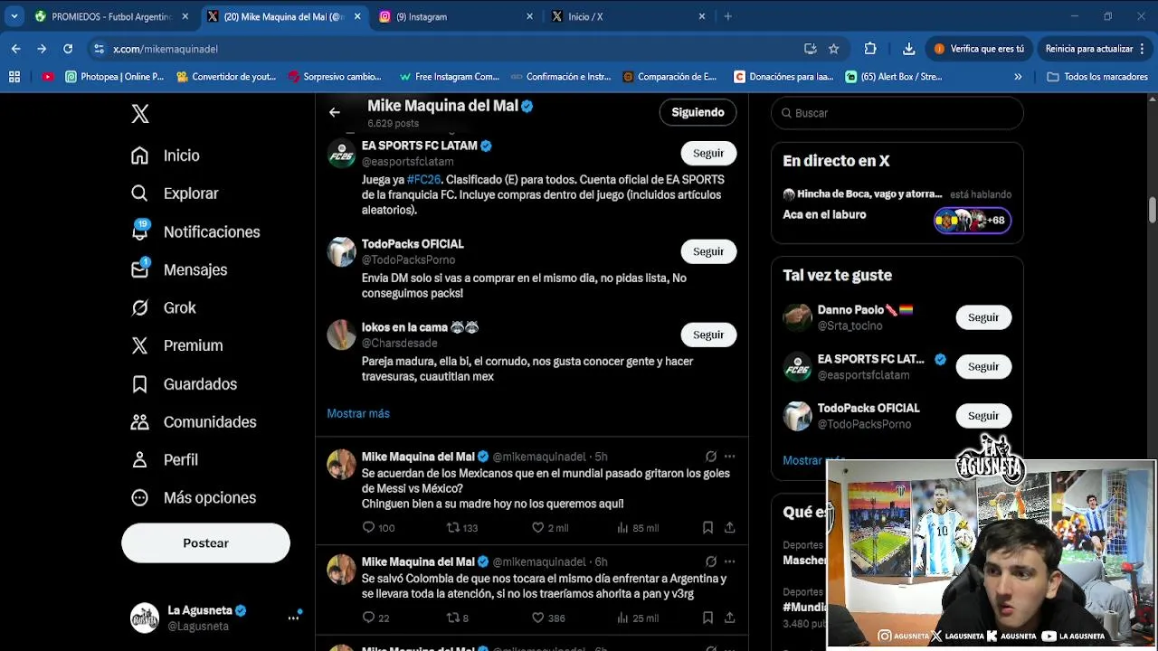Open Premium subscription page
Image resolution: width=1158 pixels, height=651 pixels.
(x=176, y=345)
